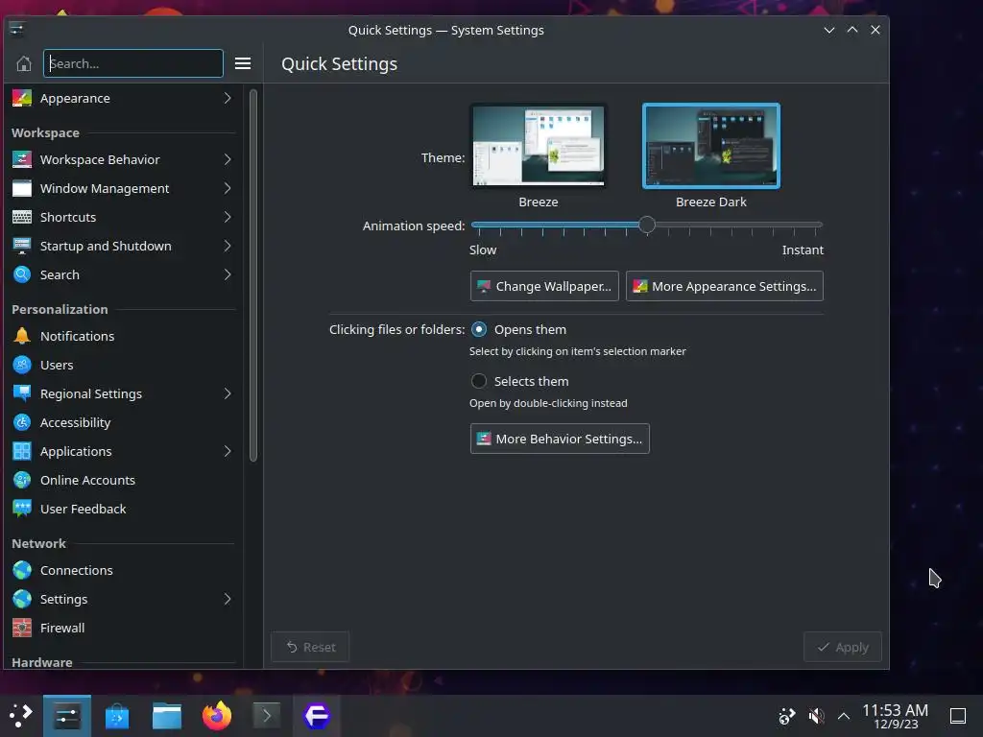Click the muted volume tray icon
The height and width of the screenshot is (737, 983).
(816, 716)
